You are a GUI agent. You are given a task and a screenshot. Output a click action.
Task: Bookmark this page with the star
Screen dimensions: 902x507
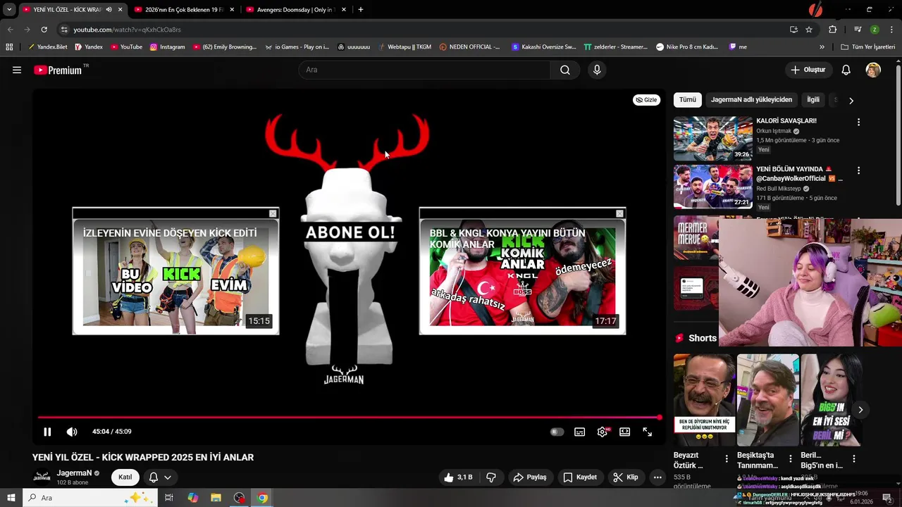809,30
